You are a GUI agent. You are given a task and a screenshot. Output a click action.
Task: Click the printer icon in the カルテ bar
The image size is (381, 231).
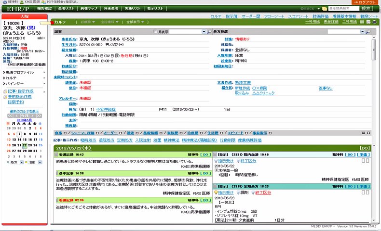tap(374, 22)
